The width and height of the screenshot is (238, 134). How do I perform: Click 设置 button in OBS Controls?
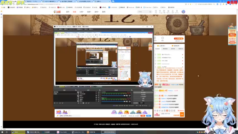(143, 99)
